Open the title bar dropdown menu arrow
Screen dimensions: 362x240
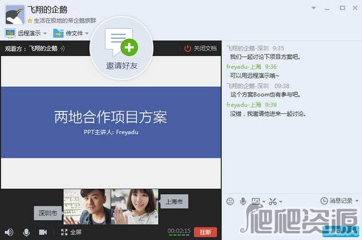click(x=314, y=8)
